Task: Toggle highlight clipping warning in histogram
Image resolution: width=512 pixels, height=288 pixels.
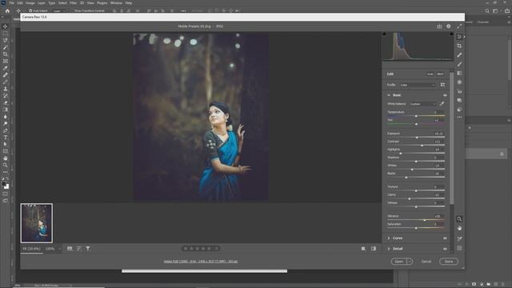Action: tap(451, 34)
